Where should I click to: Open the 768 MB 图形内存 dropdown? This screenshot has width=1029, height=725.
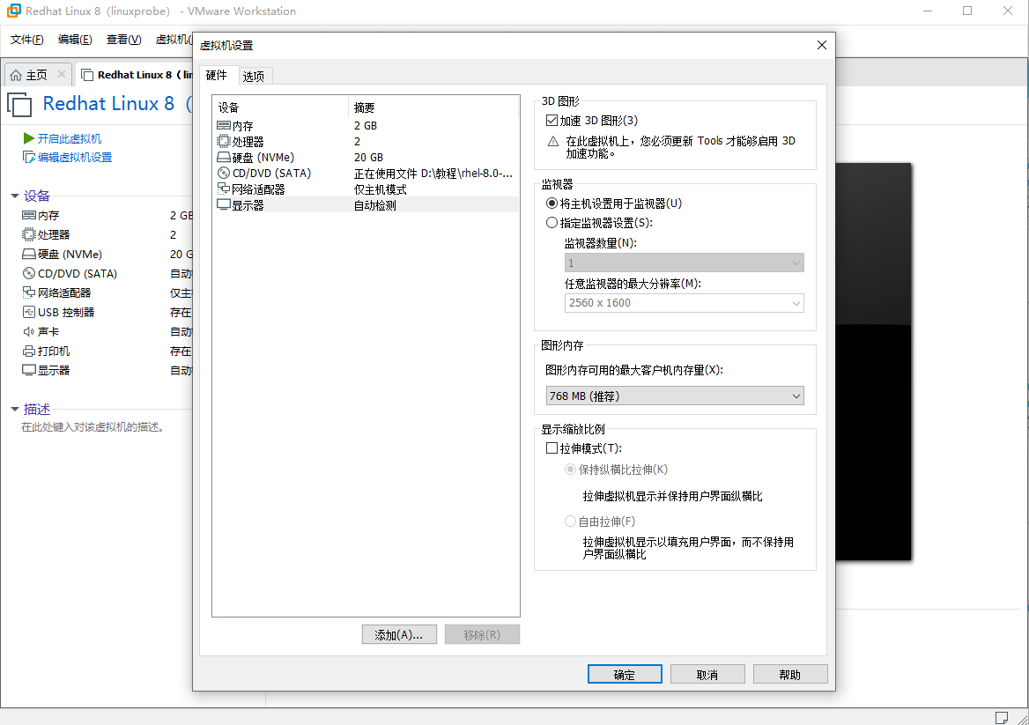675,396
